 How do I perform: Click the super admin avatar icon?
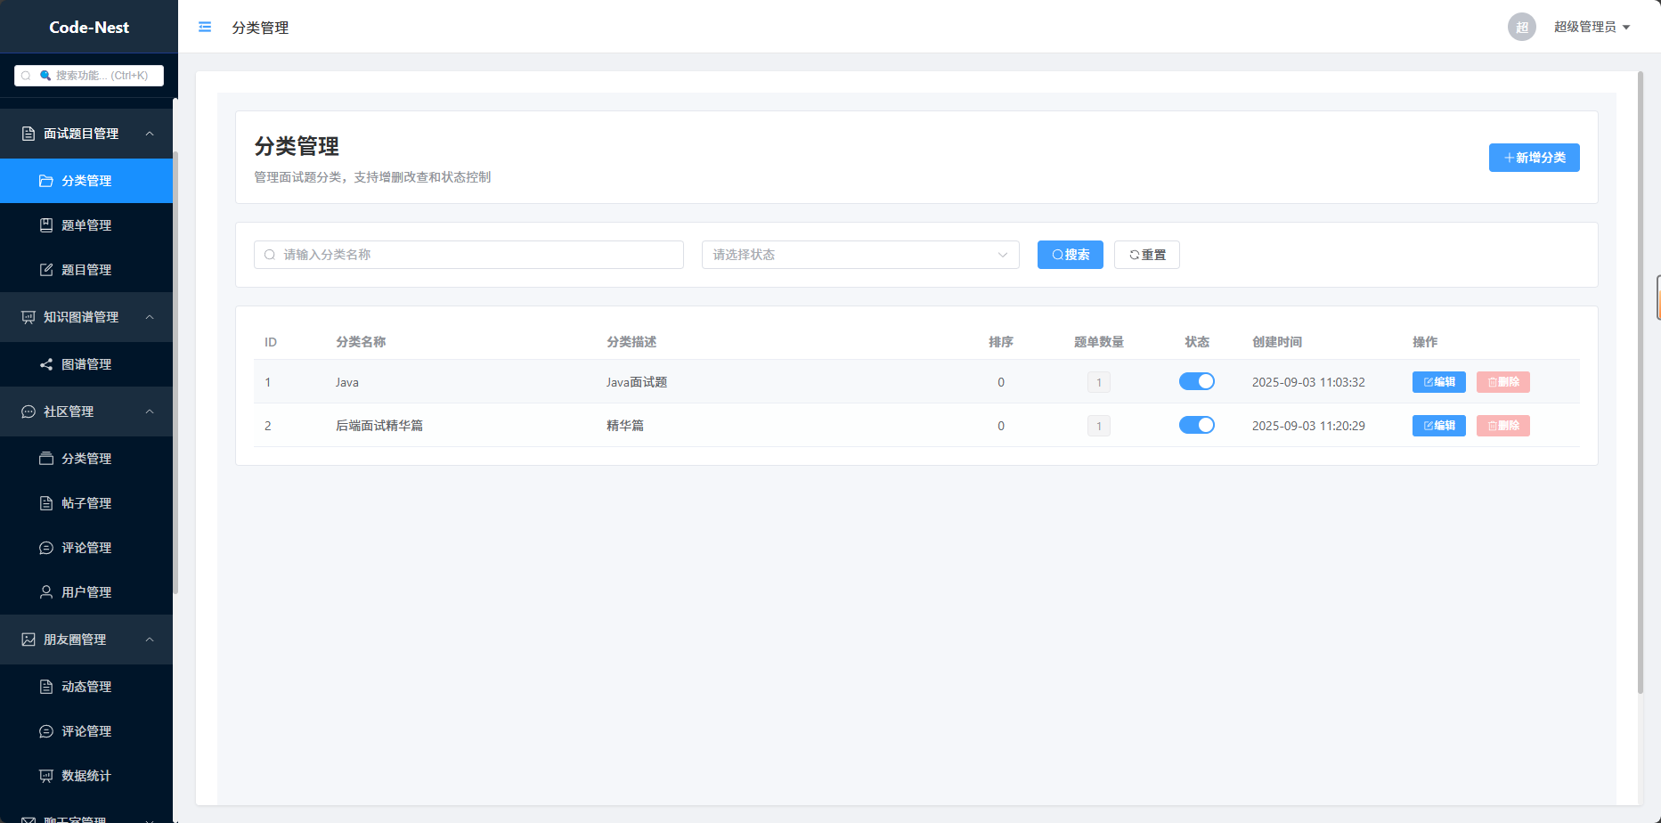(1521, 27)
